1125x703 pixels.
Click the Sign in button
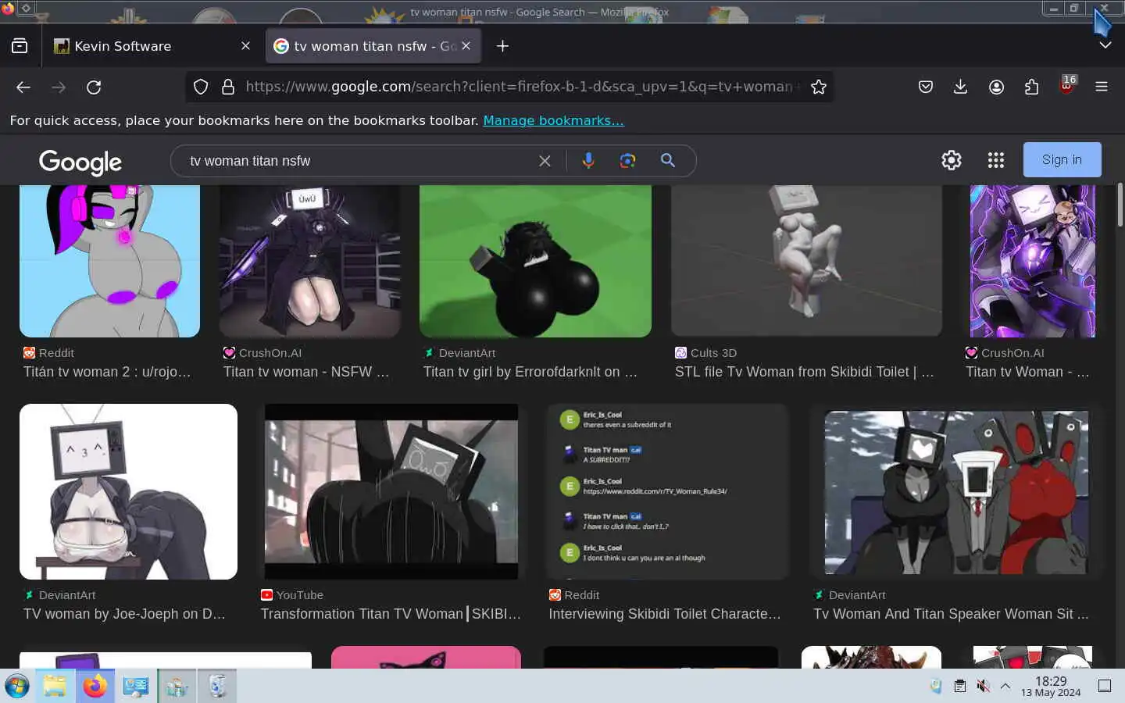coord(1062,159)
